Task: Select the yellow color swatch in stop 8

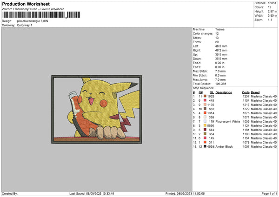Action: coord(205,125)
